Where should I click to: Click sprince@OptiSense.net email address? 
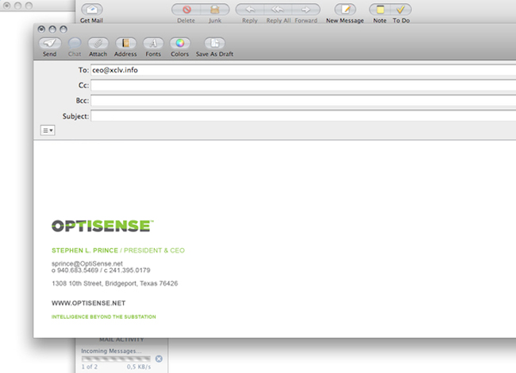point(87,263)
